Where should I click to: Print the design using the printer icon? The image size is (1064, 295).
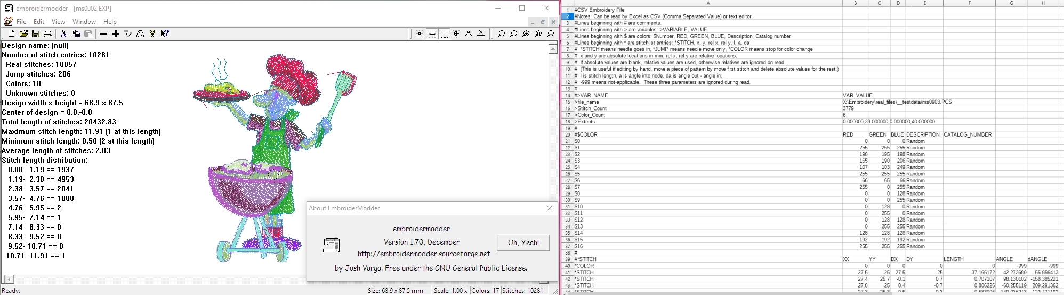[x=48, y=33]
